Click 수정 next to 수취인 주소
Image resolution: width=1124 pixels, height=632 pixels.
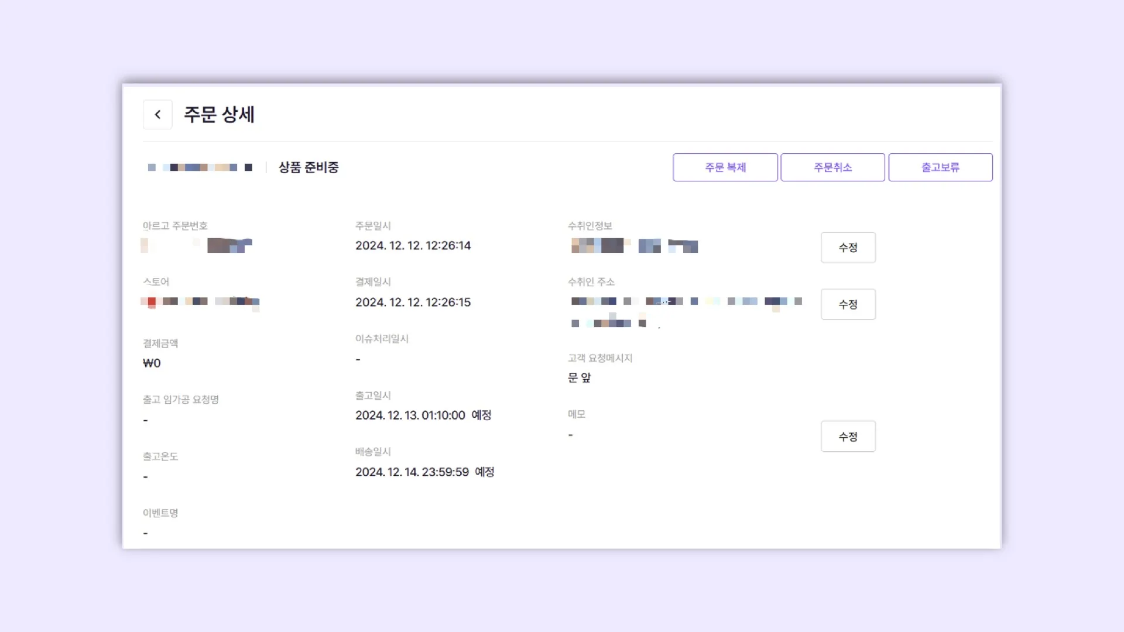848,304
